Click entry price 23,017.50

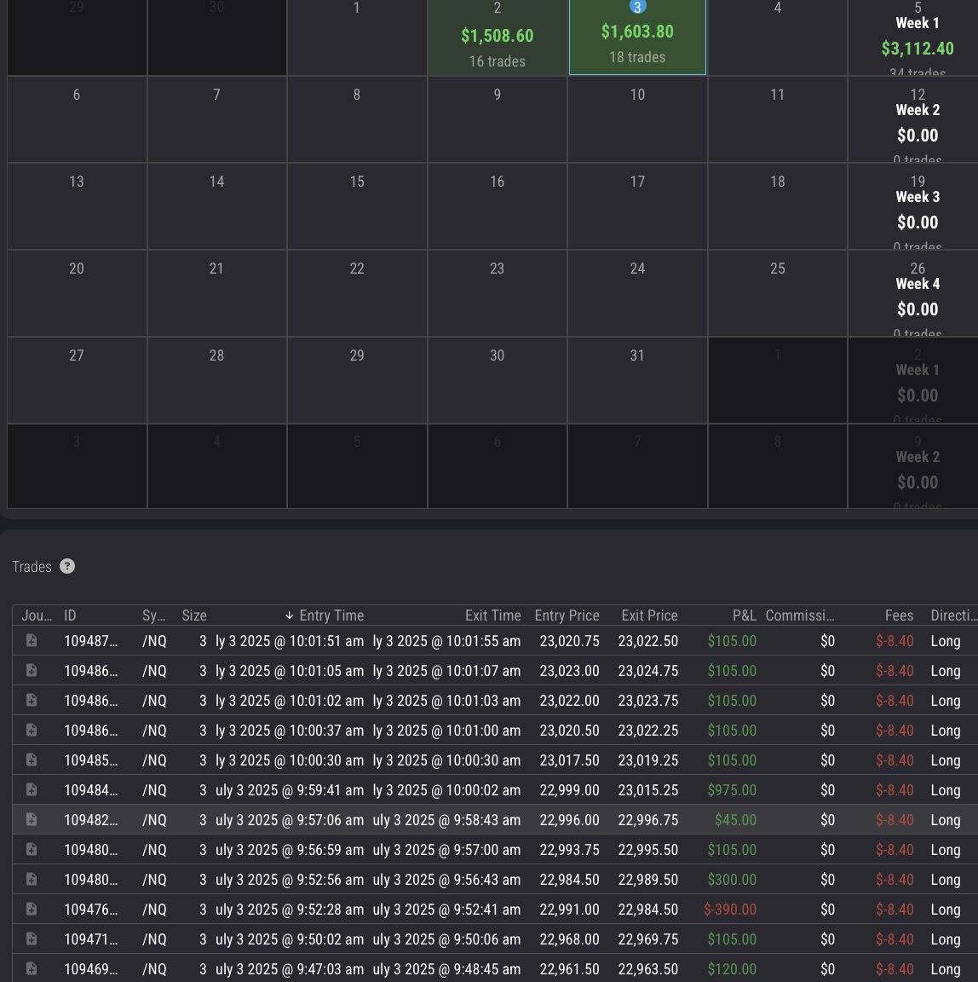pos(569,760)
